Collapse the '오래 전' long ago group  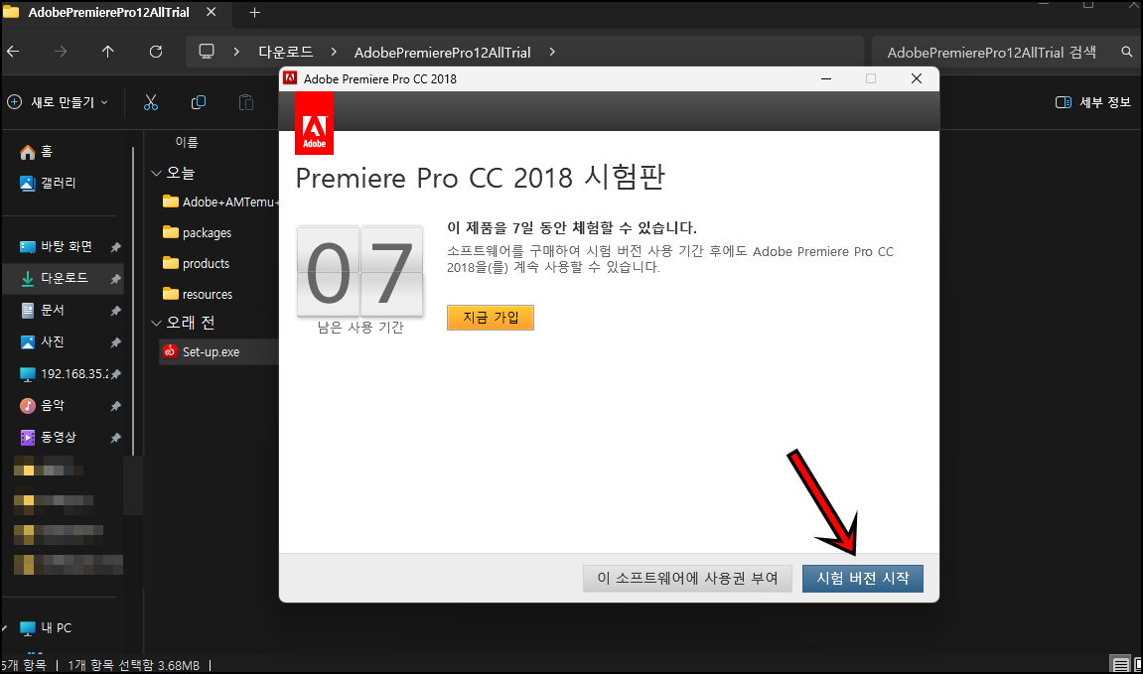[156, 322]
